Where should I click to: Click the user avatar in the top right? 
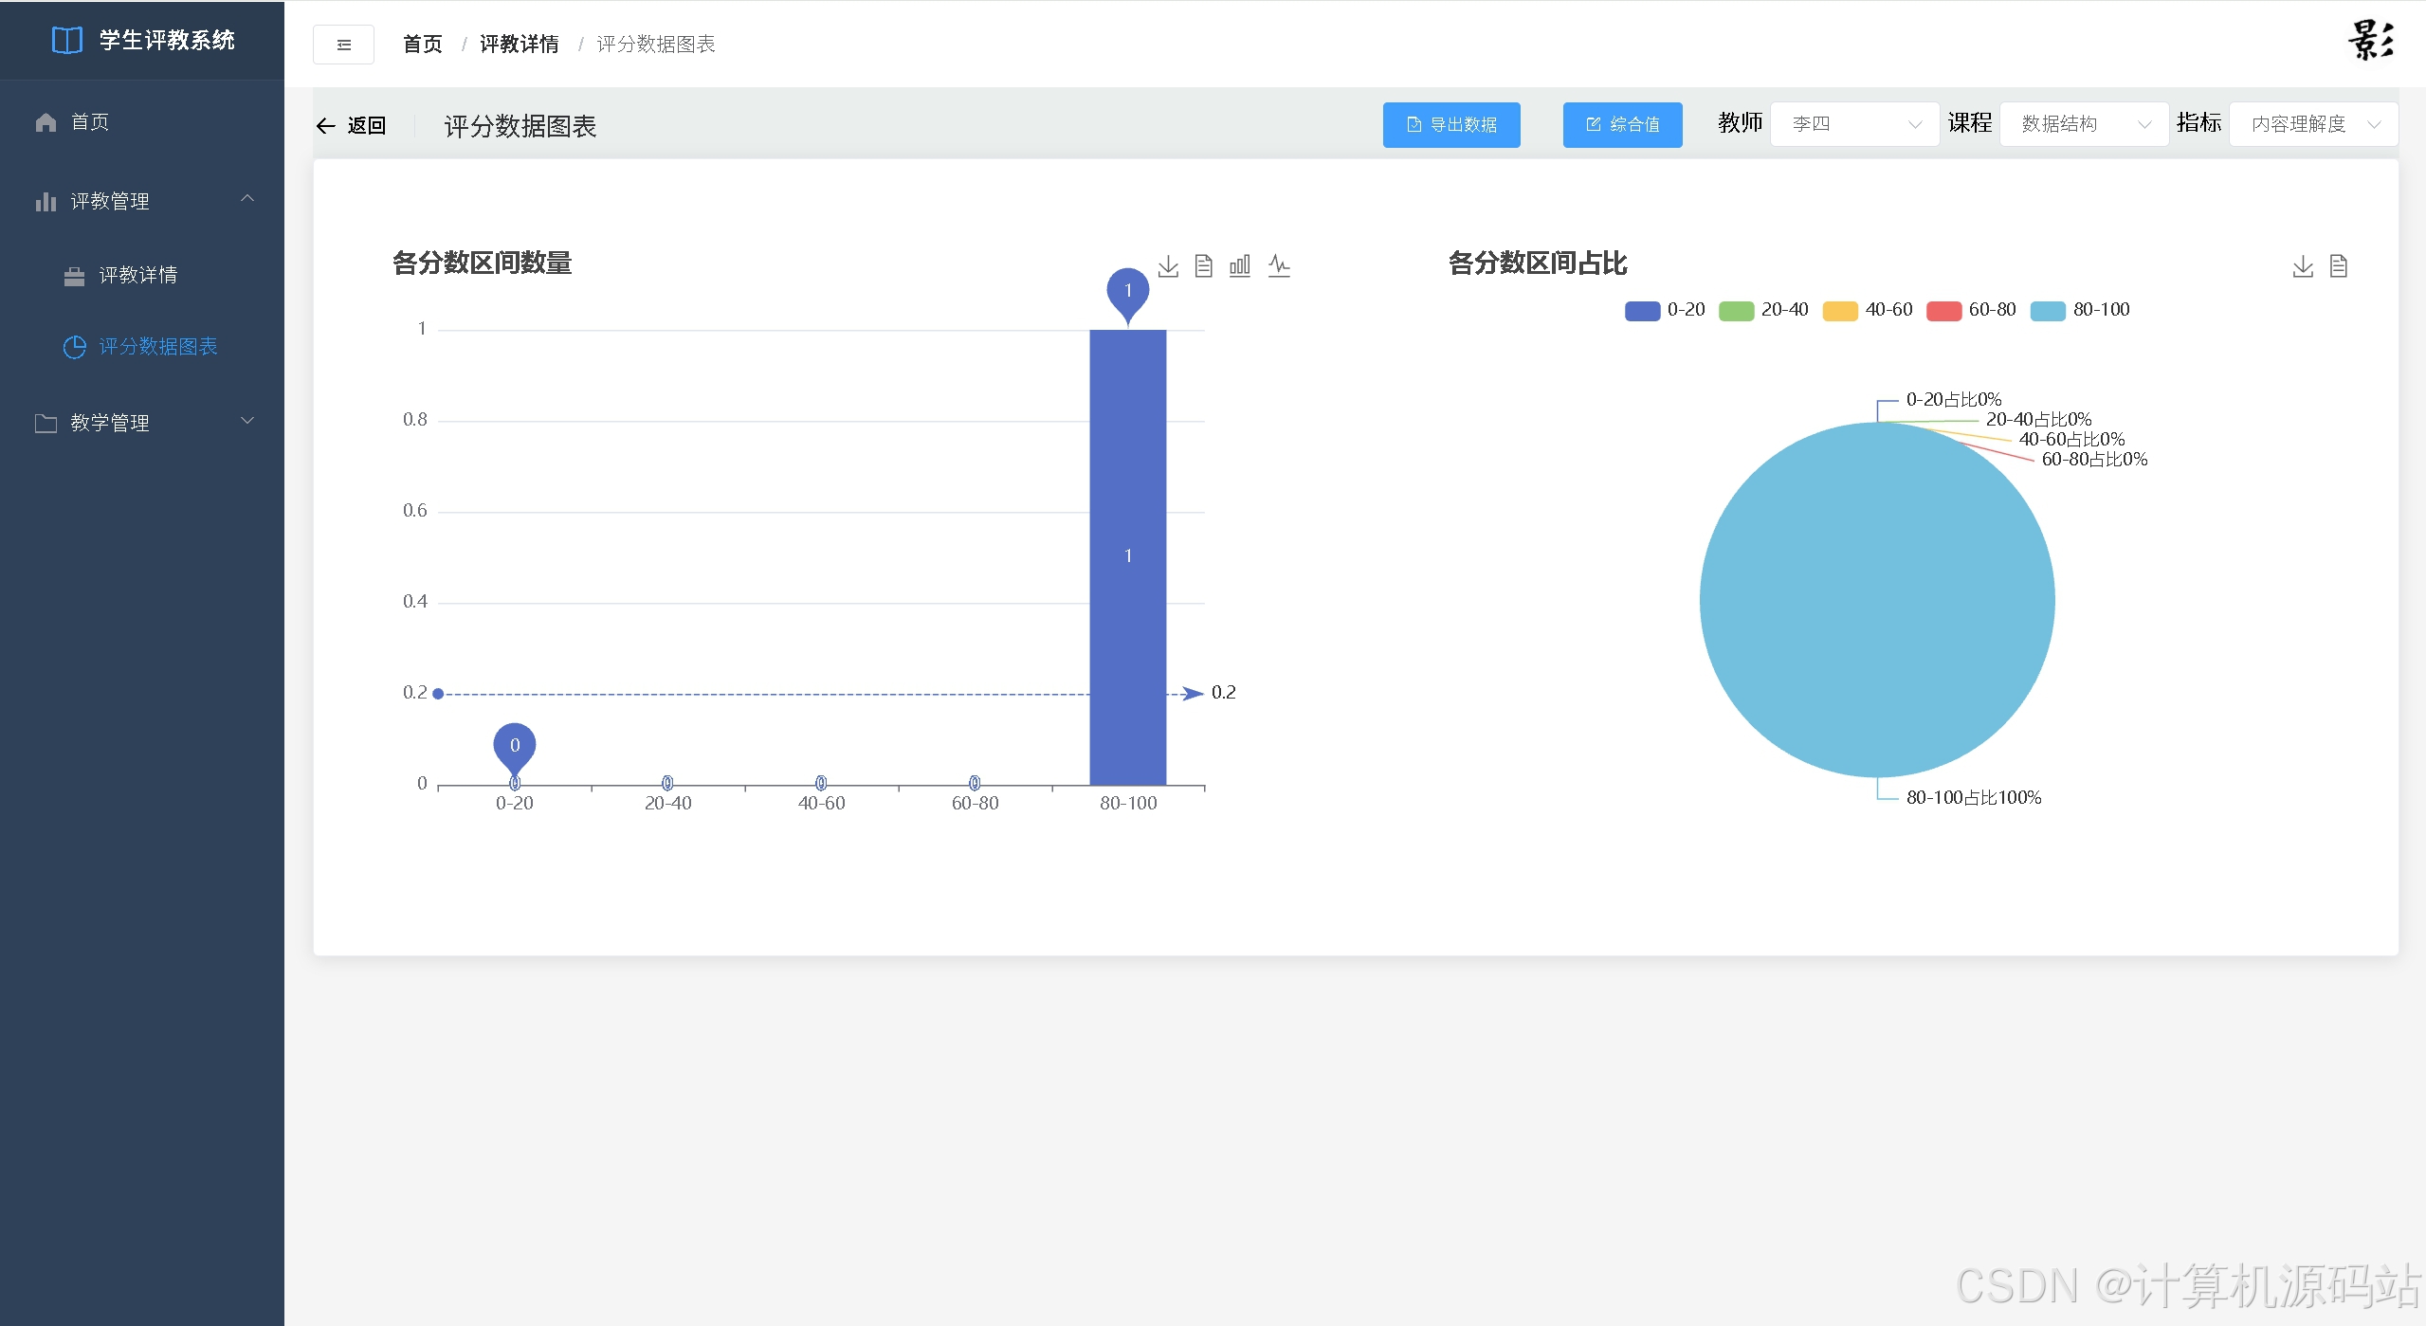pos(2371,41)
